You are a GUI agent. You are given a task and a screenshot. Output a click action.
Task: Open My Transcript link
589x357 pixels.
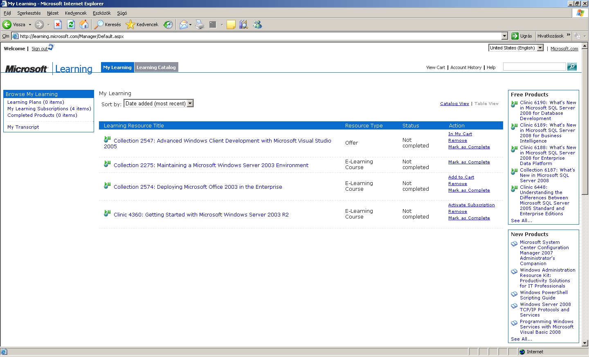point(23,127)
